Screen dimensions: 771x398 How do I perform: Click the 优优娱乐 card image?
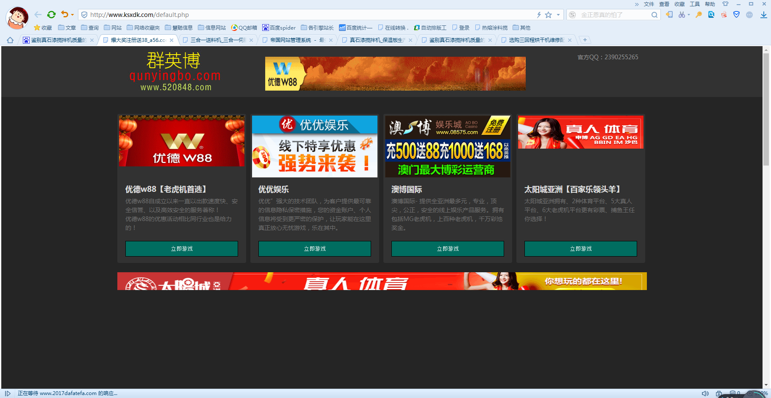pos(315,146)
